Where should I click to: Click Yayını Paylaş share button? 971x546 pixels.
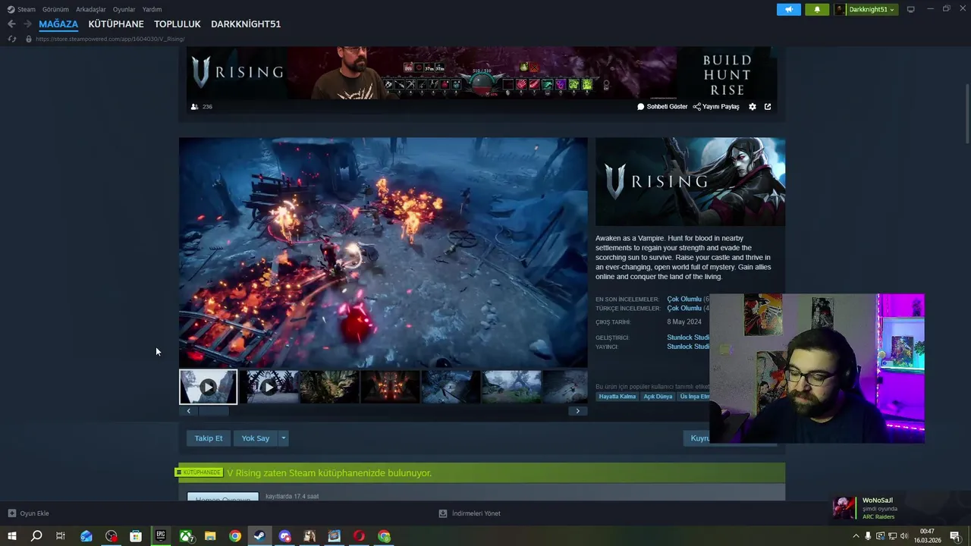pos(716,107)
